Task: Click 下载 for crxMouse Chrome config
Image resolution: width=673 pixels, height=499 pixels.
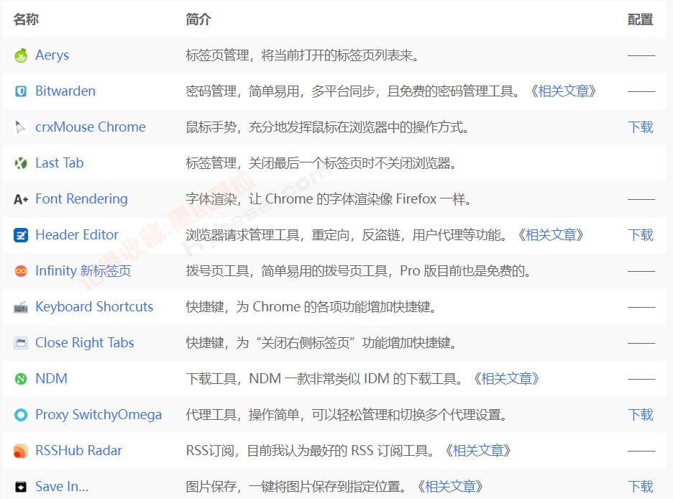Action: (x=641, y=127)
